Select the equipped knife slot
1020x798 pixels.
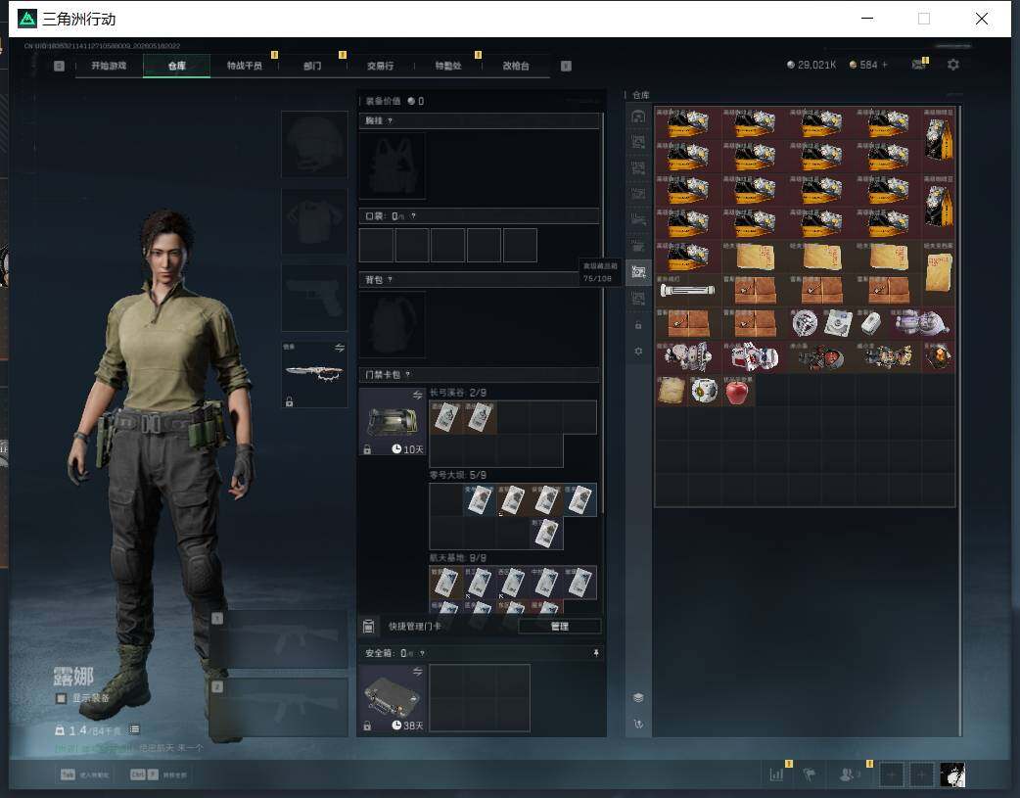314,374
